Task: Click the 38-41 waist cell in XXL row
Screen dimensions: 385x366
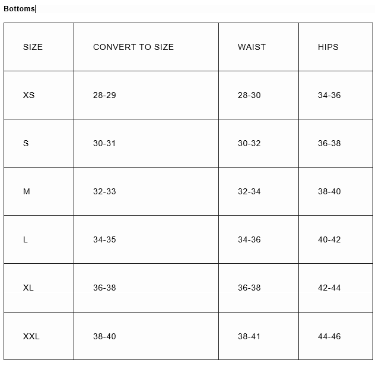Action: pos(259,336)
